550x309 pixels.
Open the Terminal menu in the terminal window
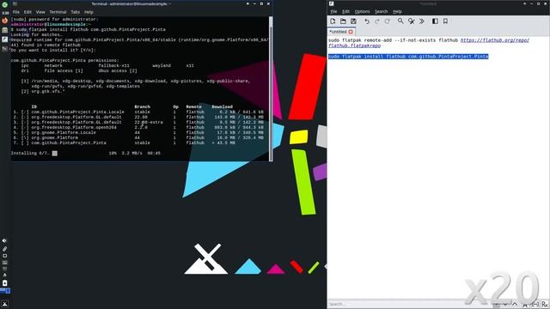[x=58, y=12]
